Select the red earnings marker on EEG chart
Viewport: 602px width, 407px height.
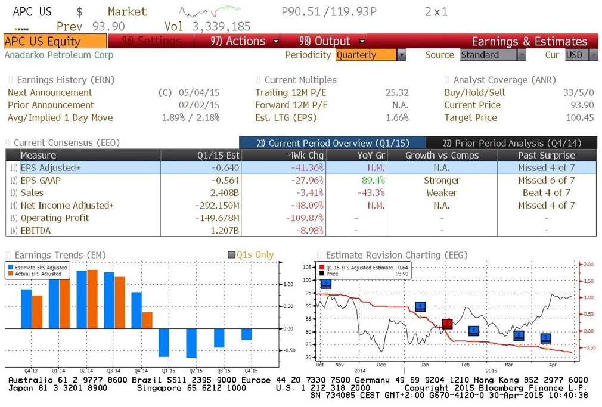pos(447,324)
